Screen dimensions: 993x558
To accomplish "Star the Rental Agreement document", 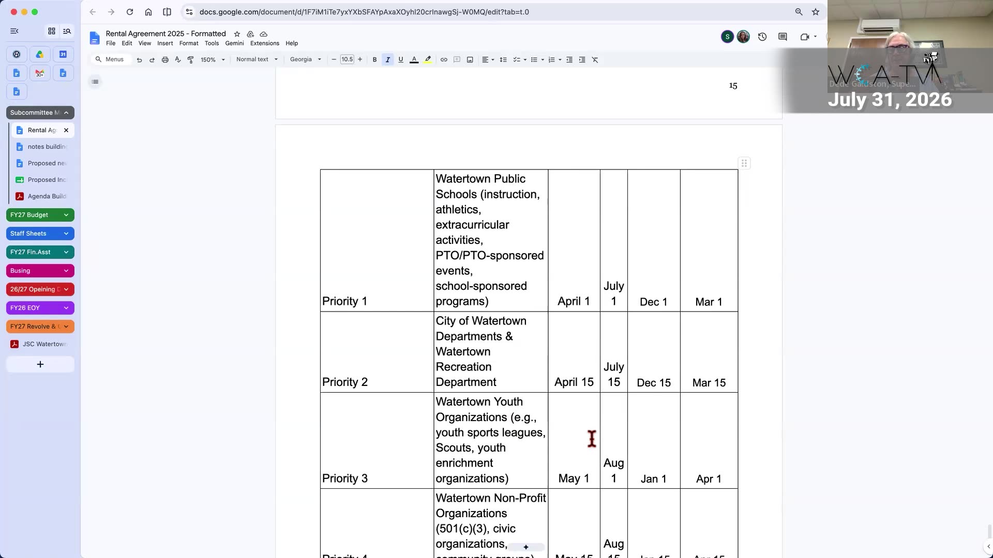I will pos(237,34).
